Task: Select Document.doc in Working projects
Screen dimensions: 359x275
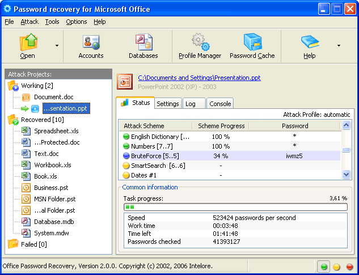Action: 54,97
